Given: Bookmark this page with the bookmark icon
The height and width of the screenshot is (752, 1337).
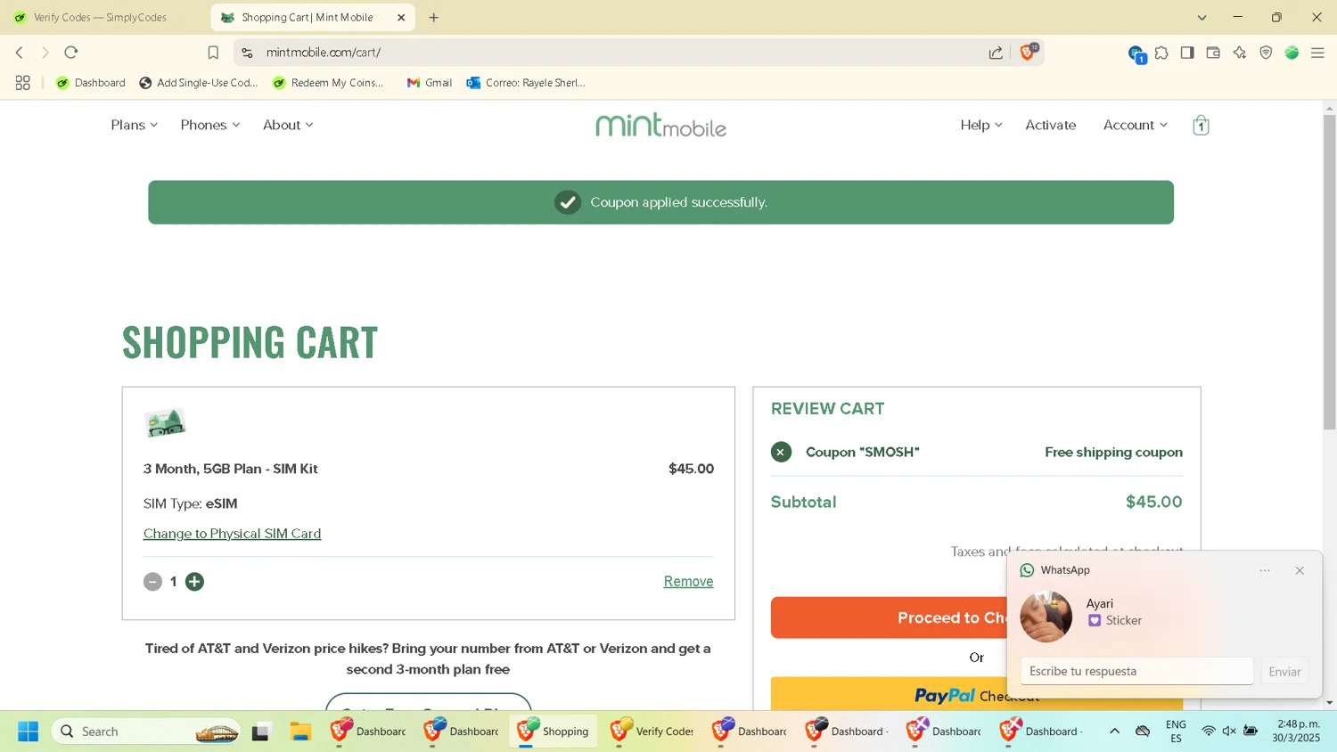Looking at the screenshot, I should tap(213, 53).
